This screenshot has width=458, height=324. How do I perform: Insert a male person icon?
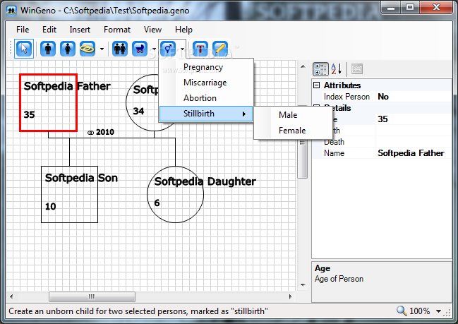[x=48, y=49]
